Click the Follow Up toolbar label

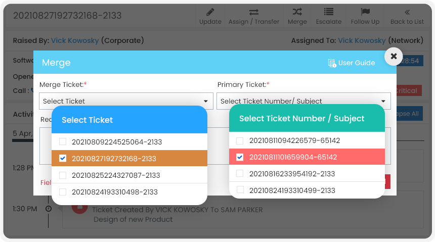pos(365,22)
